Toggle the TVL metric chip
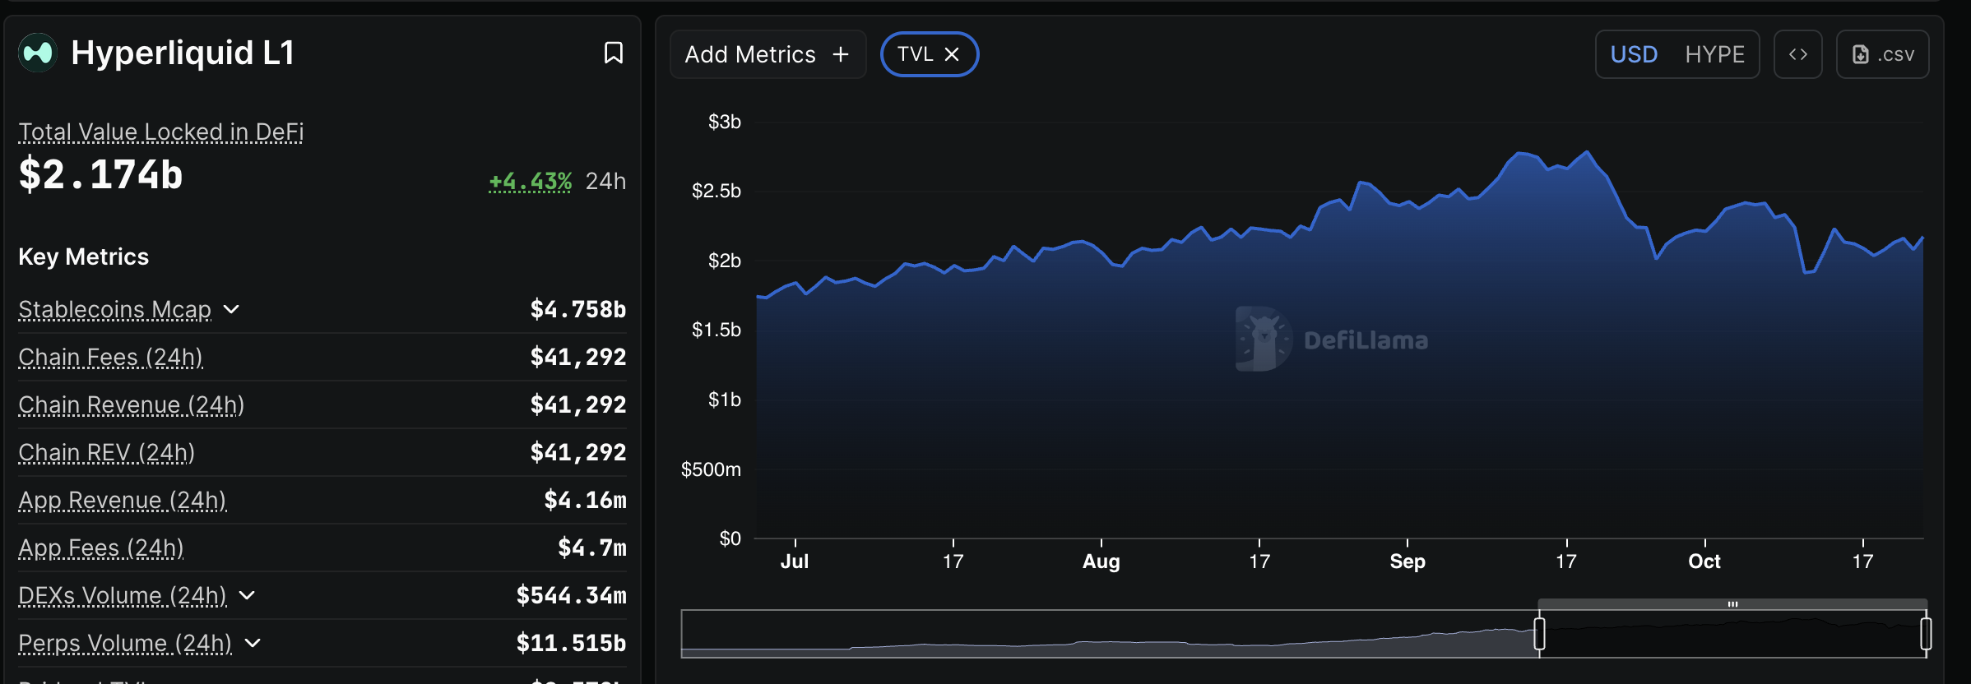Viewport: 1971px width, 684px height. pyautogui.click(x=915, y=54)
